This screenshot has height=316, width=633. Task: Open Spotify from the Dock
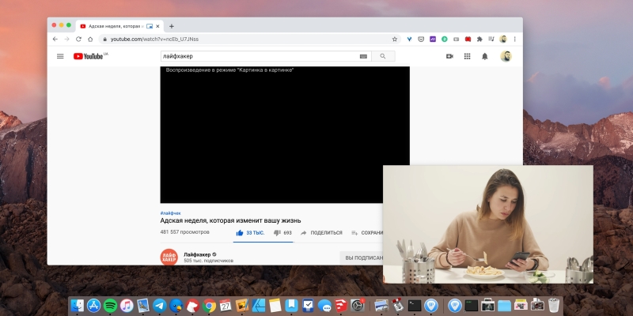[x=110, y=305]
